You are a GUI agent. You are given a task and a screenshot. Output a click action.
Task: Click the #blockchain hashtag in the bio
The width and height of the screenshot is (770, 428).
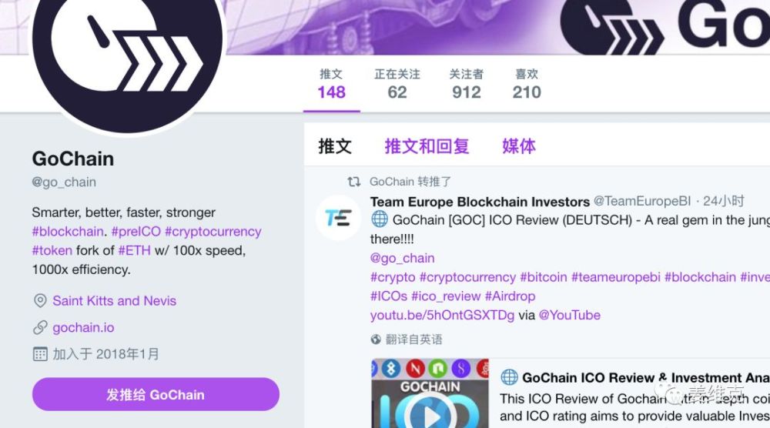tap(68, 232)
